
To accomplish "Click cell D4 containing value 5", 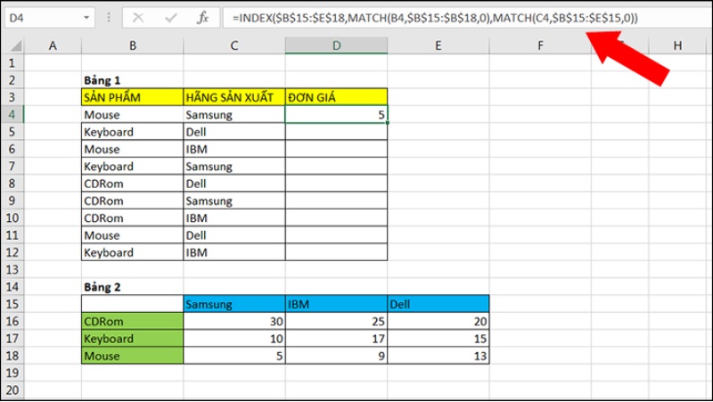I will [x=337, y=114].
